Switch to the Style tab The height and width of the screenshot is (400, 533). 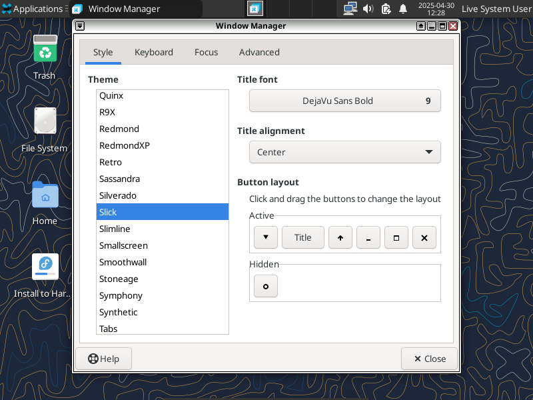tap(103, 53)
